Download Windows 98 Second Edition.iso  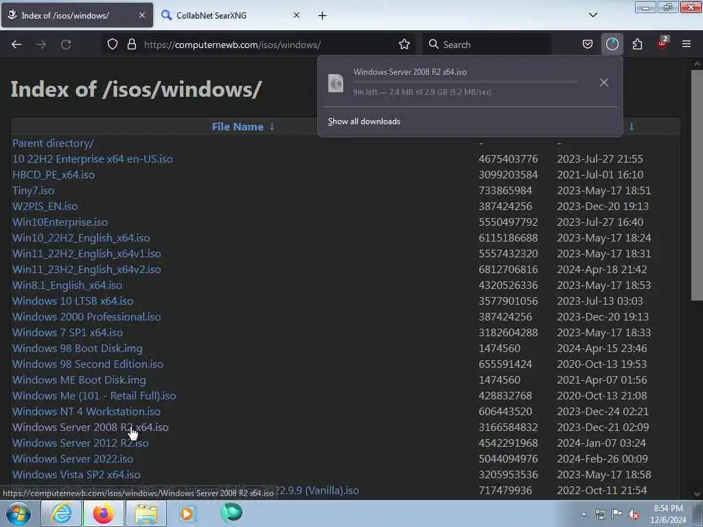click(x=88, y=364)
